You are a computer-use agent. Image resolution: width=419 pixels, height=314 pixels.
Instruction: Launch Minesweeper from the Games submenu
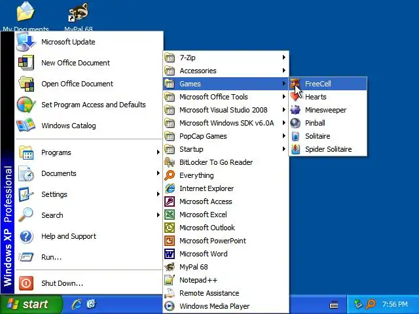point(328,110)
